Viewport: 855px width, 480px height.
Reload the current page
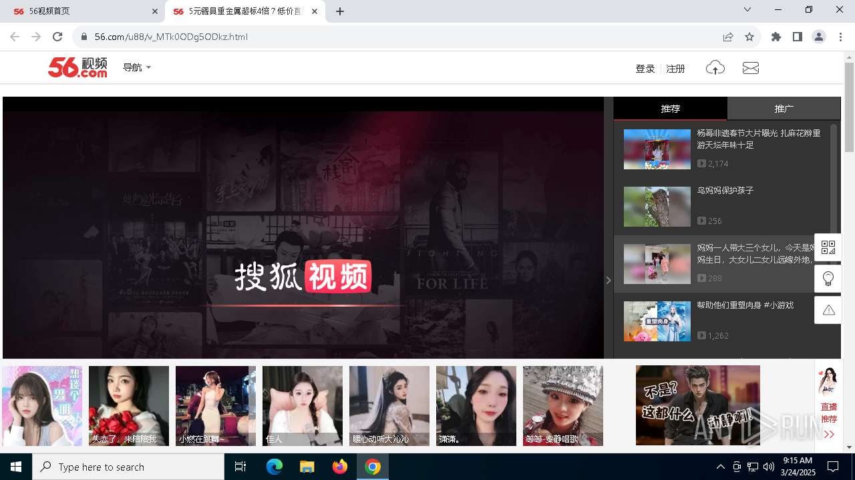pyautogui.click(x=57, y=37)
